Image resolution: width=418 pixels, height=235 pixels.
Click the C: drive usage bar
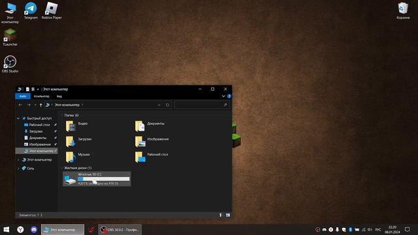coord(104,179)
